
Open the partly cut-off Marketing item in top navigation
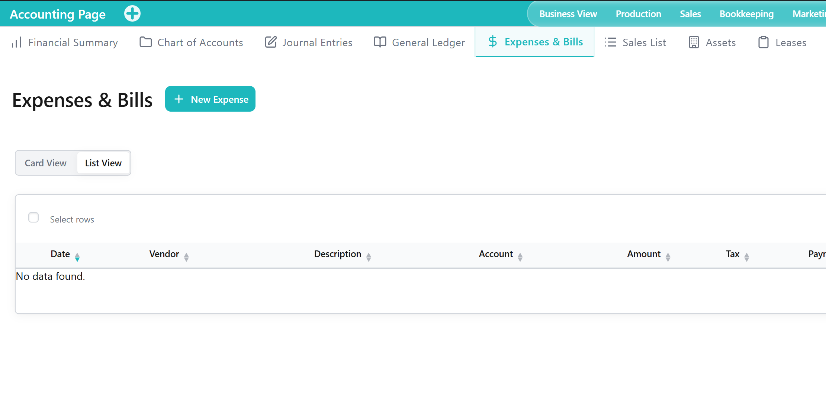click(809, 14)
